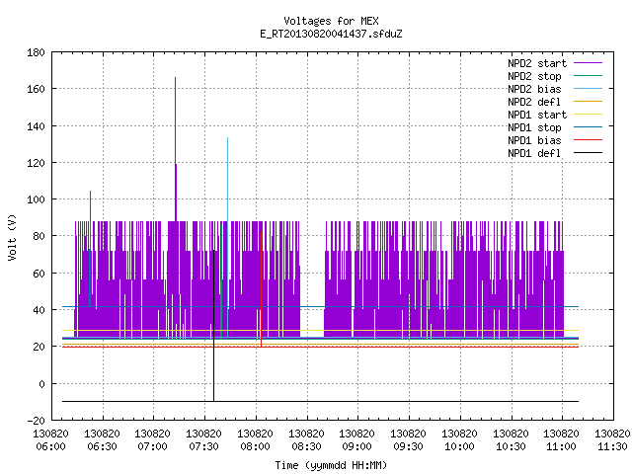The height and width of the screenshot is (474, 632).
Task: Click the x-axis tick label 10:30
Action: click(511, 446)
